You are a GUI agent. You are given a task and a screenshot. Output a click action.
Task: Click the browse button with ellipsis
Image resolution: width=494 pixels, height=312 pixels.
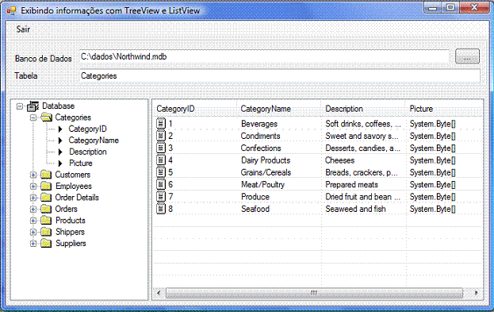pyautogui.click(x=467, y=56)
